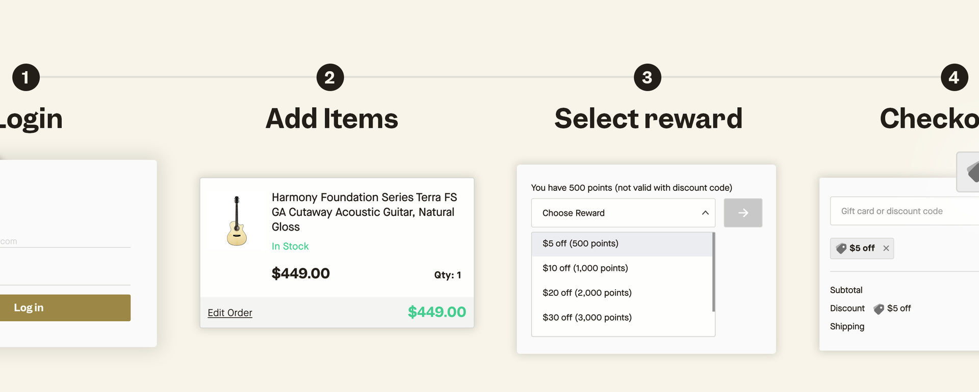Image resolution: width=979 pixels, height=392 pixels.
Task: Click the discount tag icon beside Discount label
Action: click(879, 309)
